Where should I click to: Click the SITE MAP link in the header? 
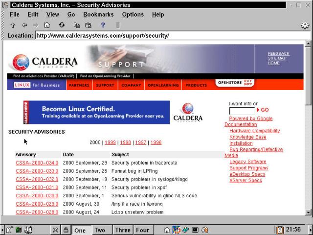pyautogui.click(x=277, y=58)
